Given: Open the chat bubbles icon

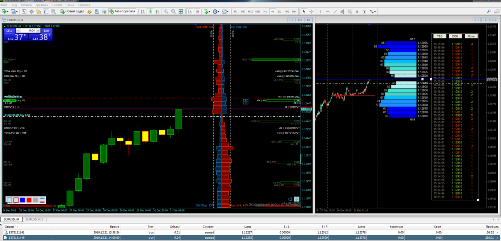Looking at the screenshot, I should point(496,12).
